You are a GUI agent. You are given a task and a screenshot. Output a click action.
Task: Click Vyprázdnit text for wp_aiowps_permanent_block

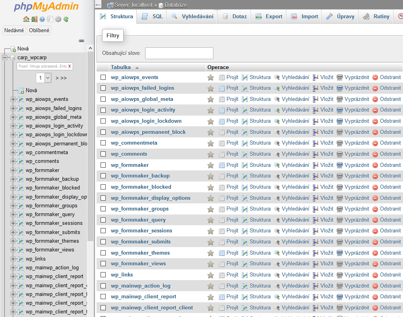pos(356,132)
